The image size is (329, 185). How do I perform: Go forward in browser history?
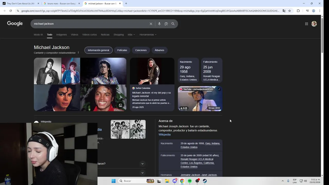pos(4,11)
